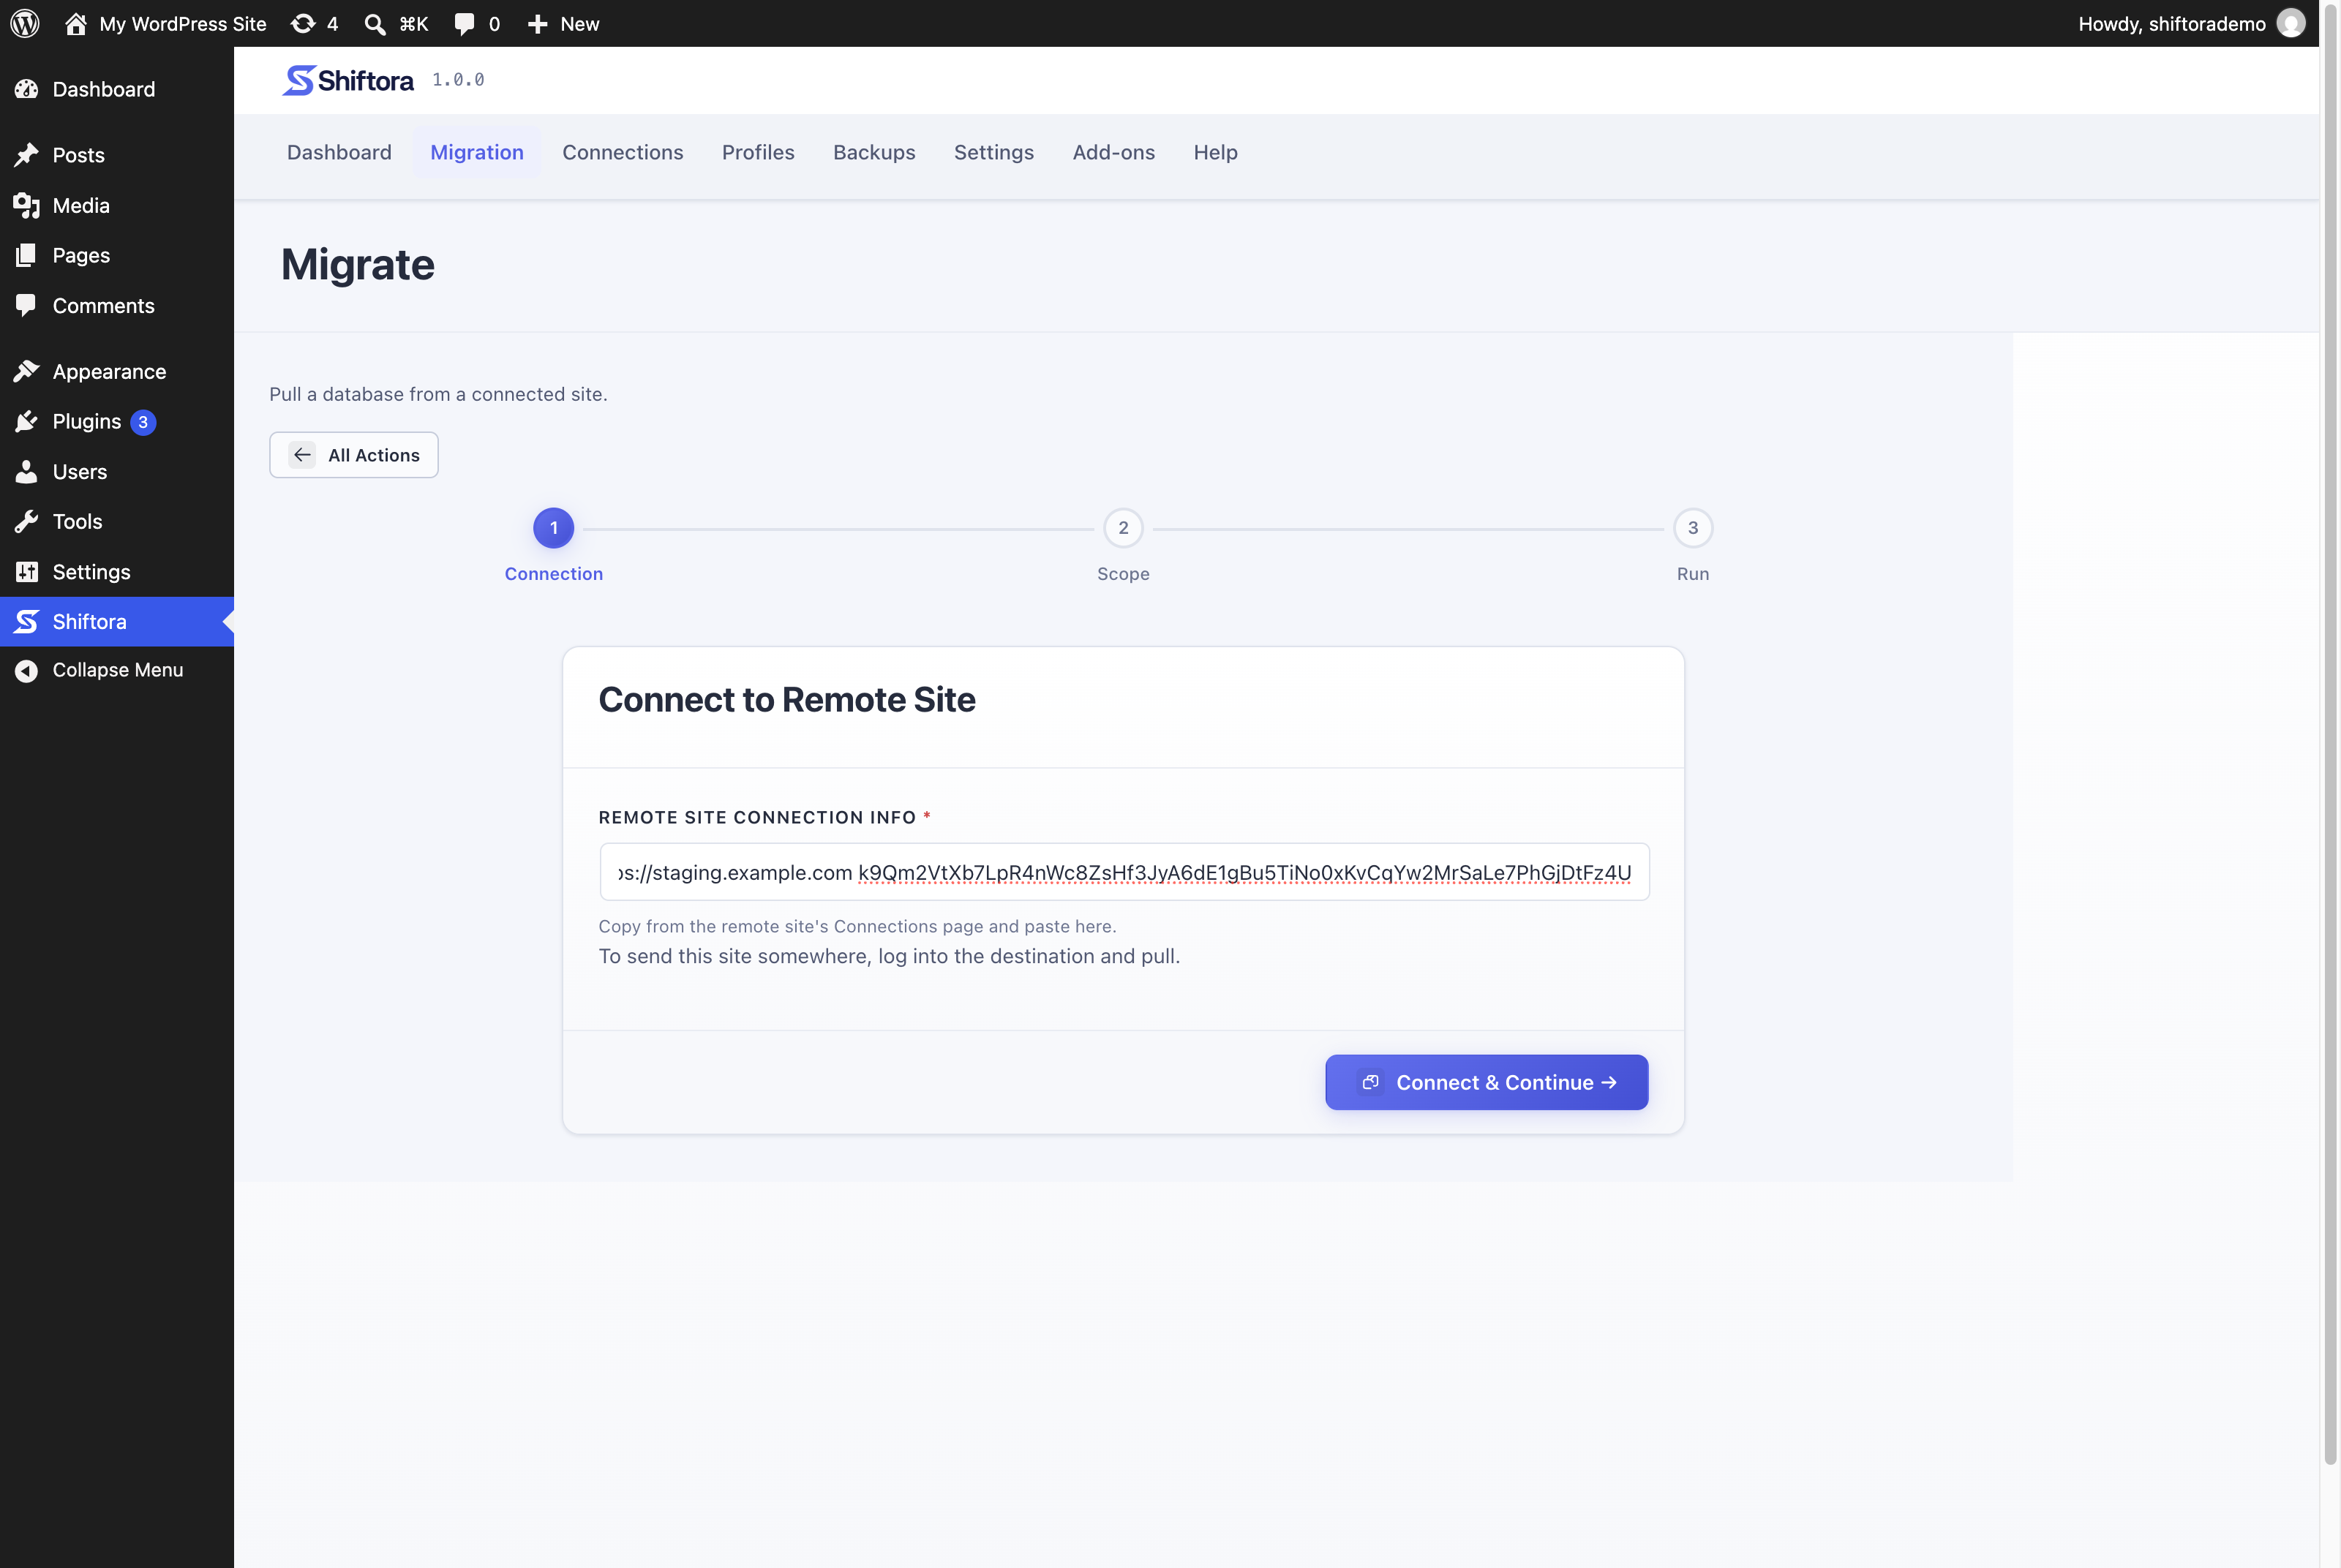Screen dimensions: 2341x1568
Task: Click the Howdy, shiftorademo account text
Action: (x=2172, y=24)
